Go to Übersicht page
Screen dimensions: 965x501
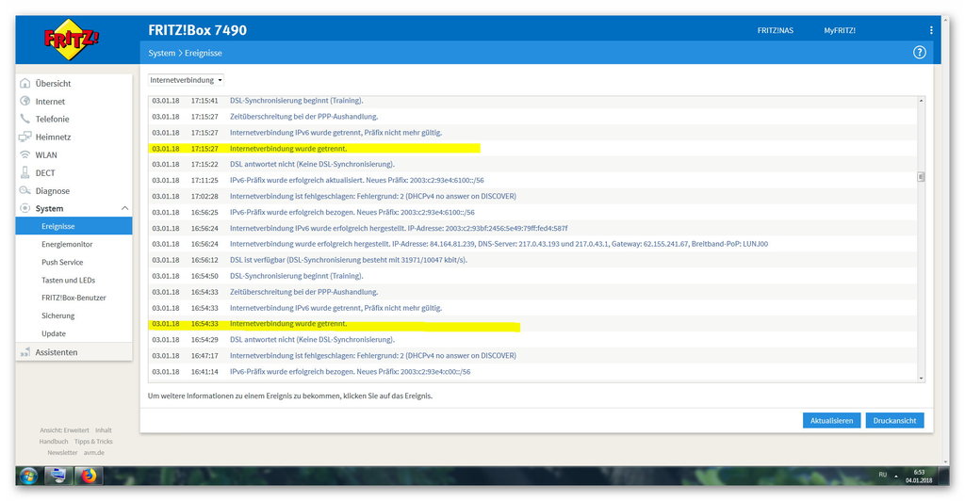53,83
